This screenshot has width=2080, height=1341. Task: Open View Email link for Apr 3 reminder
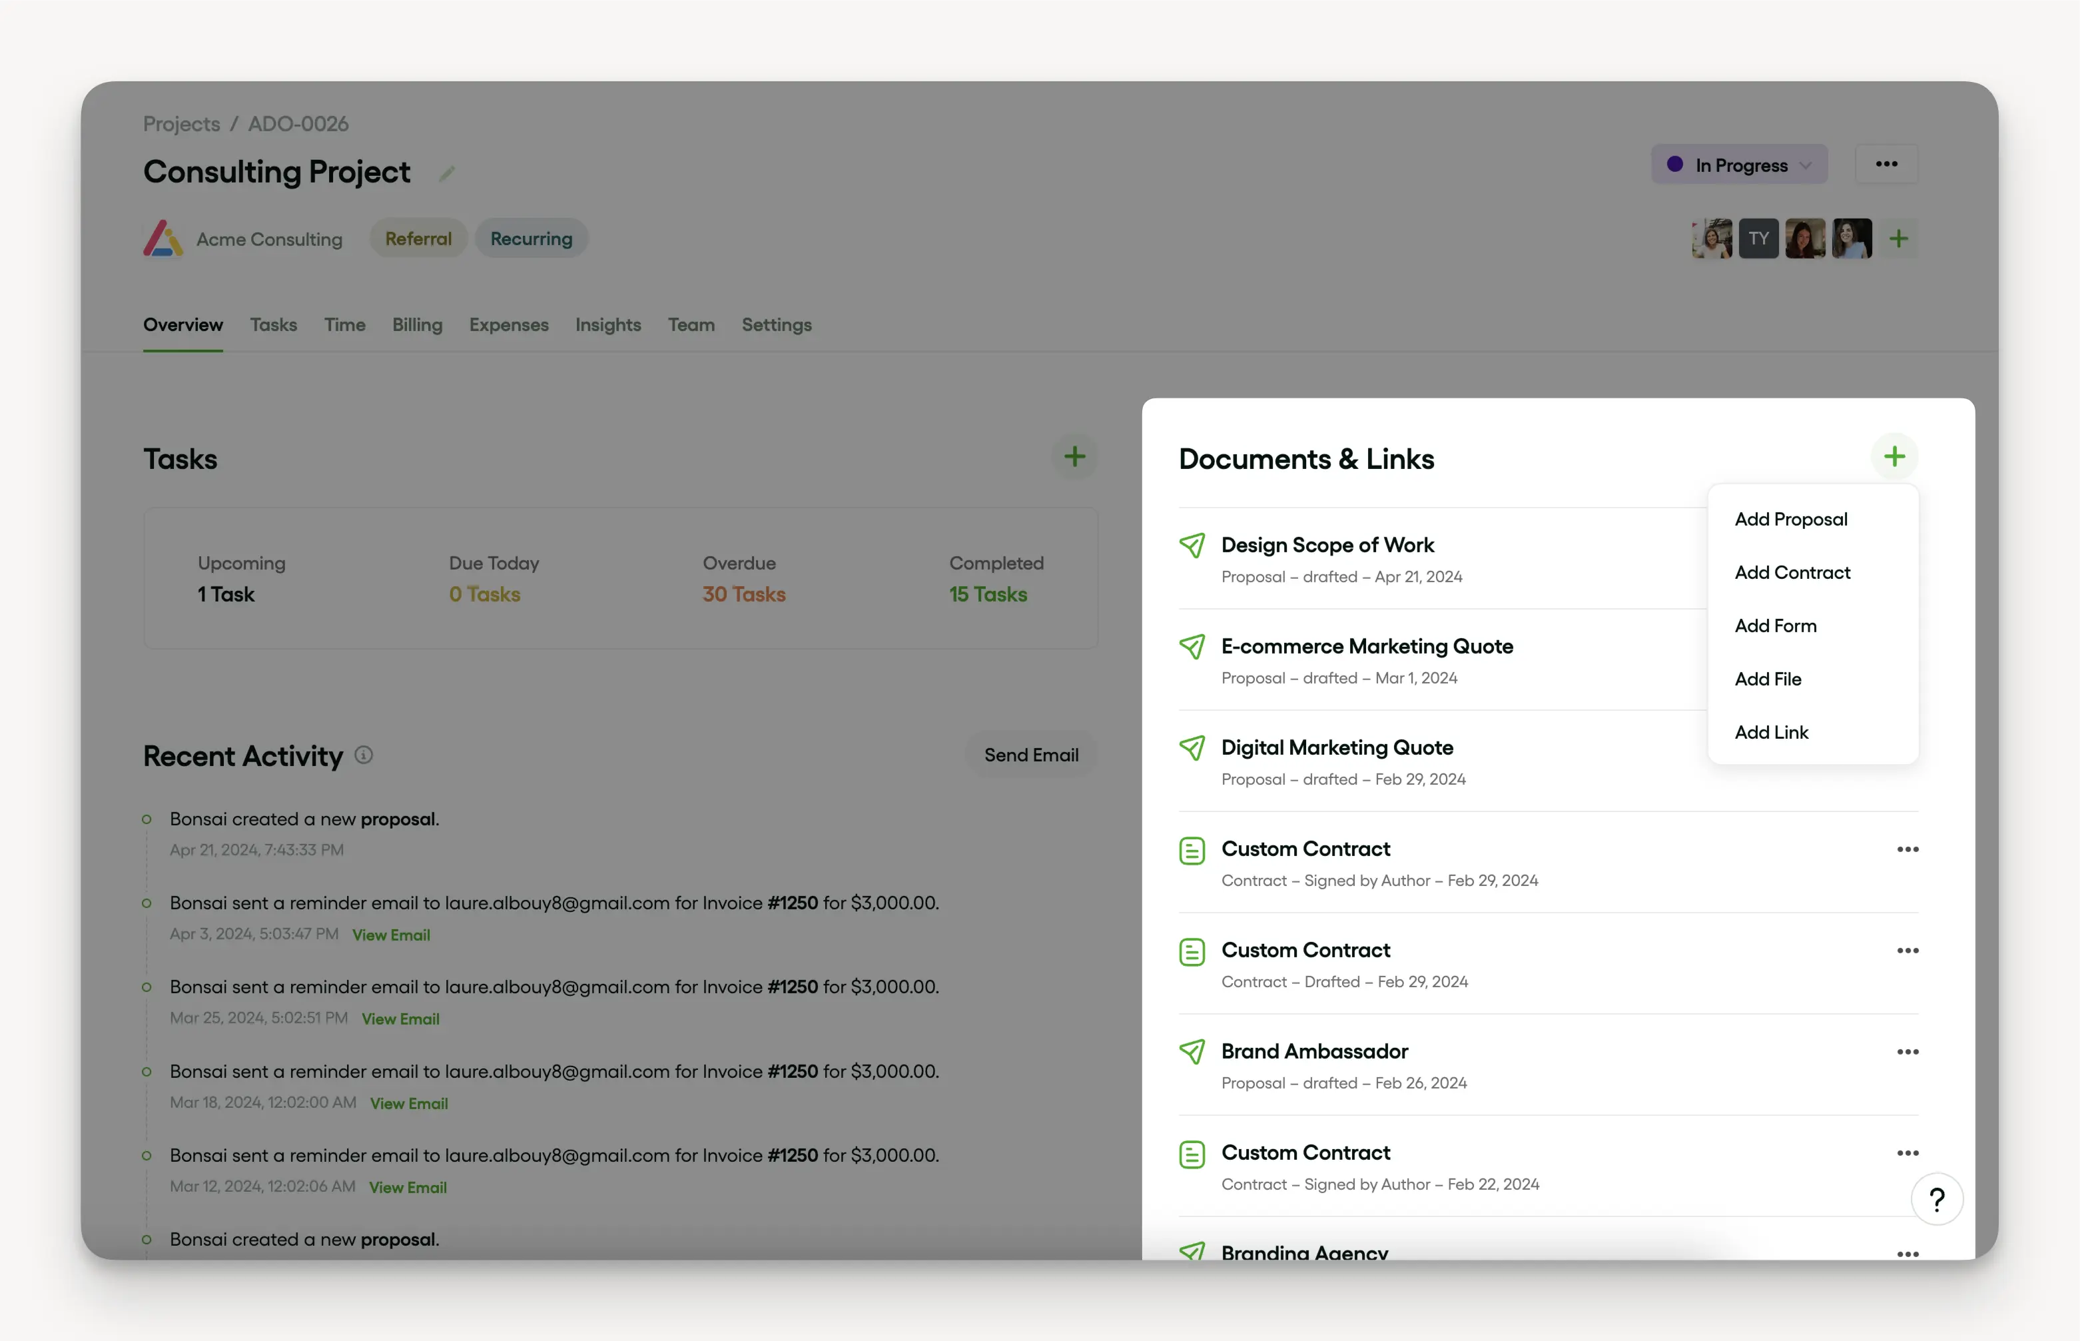pyautogui.click(x=391, y=935)
